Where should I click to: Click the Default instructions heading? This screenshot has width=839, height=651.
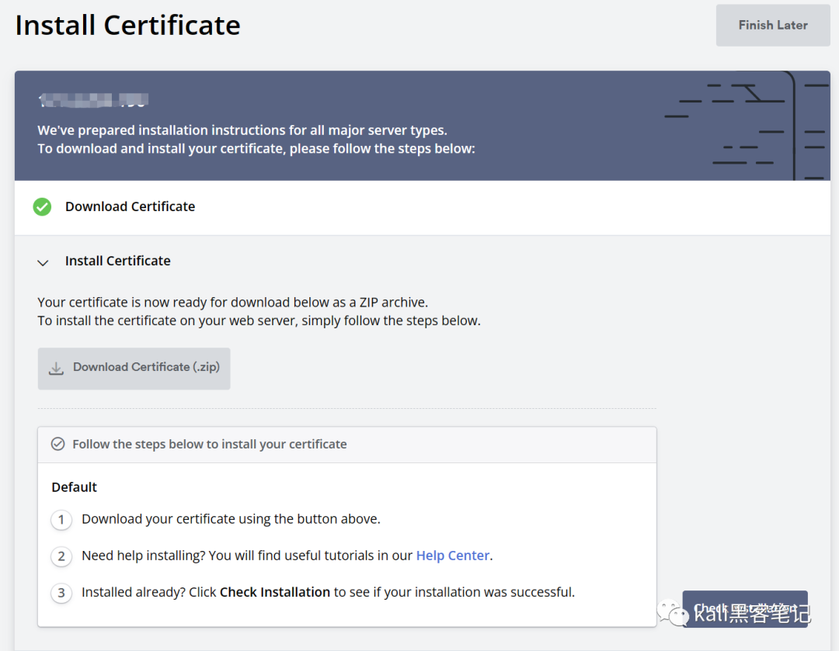point(75,487)
